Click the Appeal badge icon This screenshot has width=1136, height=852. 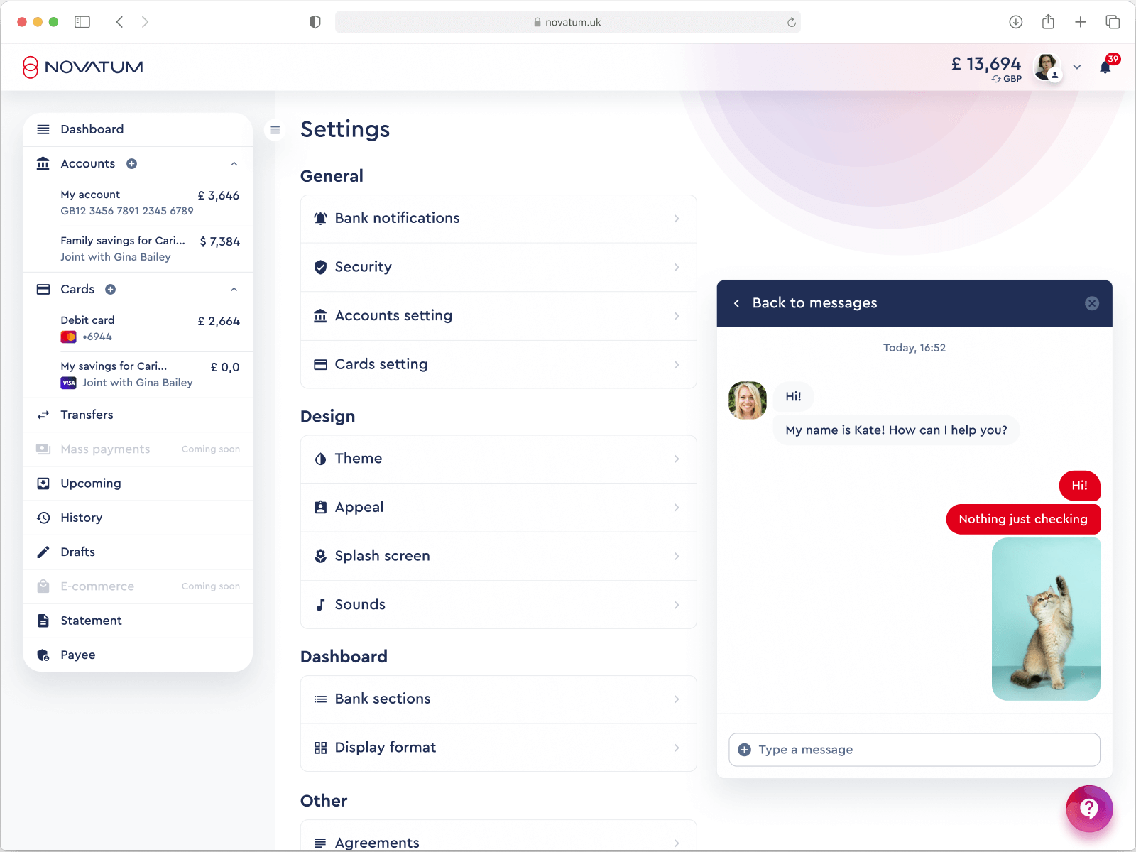[x=320, y=507]
